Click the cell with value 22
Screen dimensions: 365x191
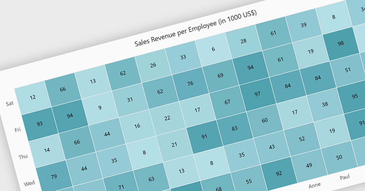click(x=167, y=118)
